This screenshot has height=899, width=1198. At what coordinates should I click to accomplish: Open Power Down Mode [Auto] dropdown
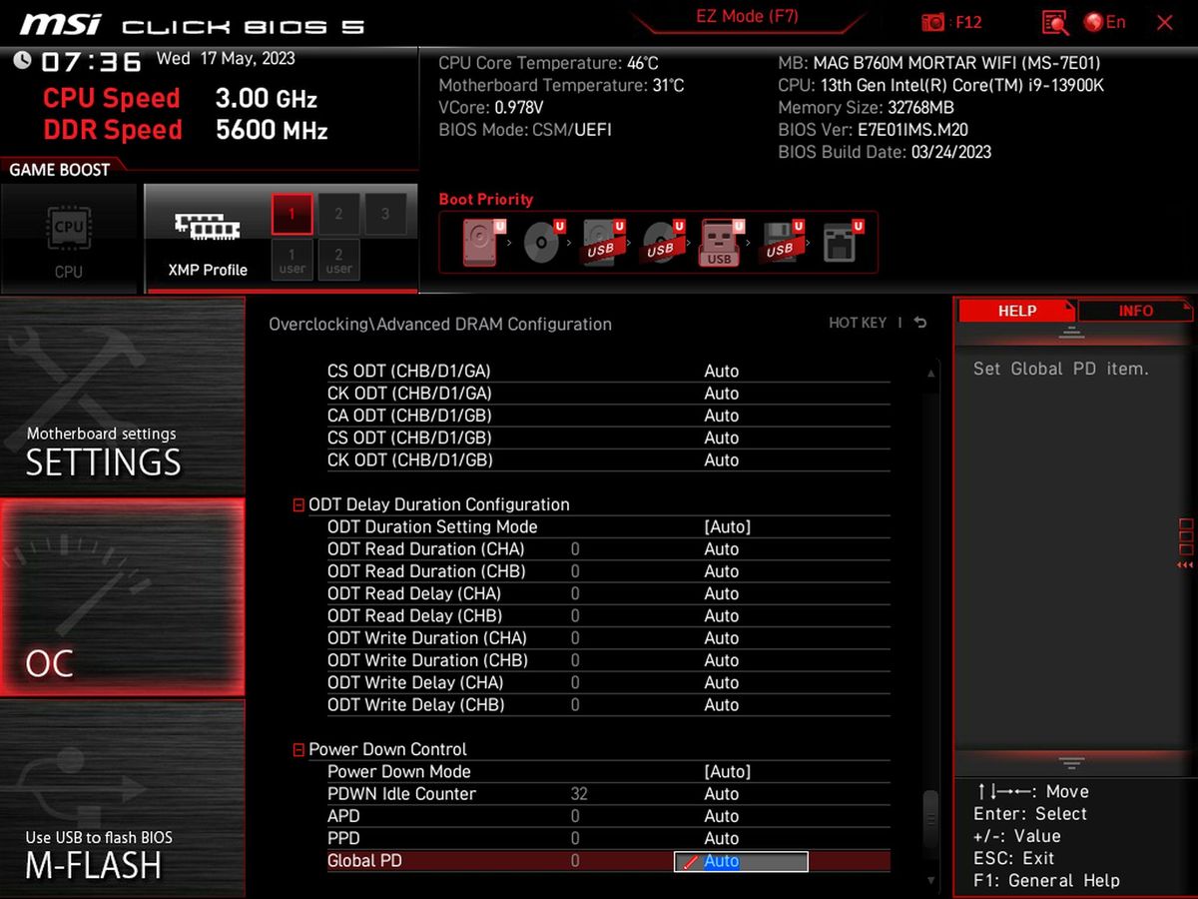pos(727,771)
